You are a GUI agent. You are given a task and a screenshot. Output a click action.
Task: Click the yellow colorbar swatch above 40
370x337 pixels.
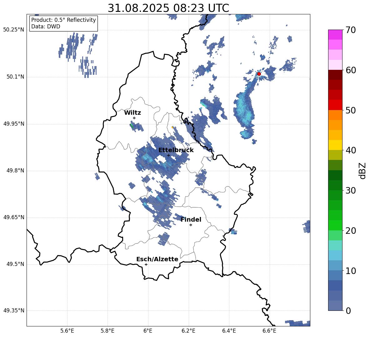335,145
